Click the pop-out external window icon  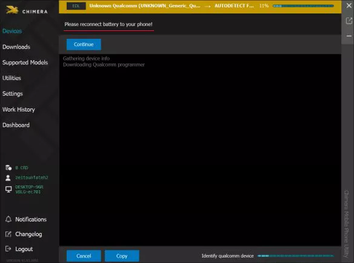click(x=349, y=21)
